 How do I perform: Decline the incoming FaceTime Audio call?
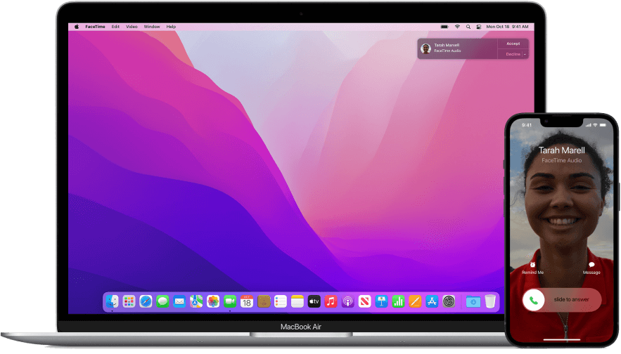click(511, 54)
